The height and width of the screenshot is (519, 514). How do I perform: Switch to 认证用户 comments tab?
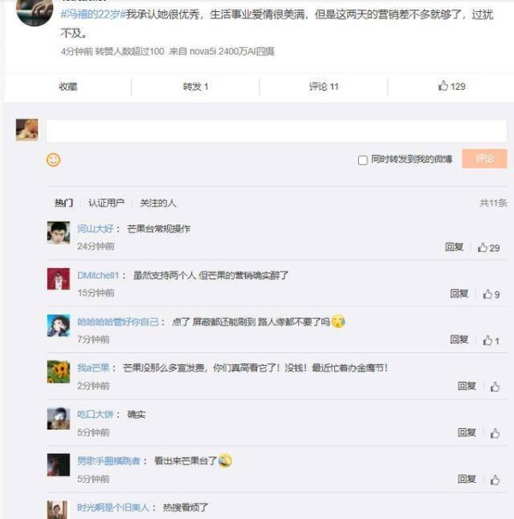106,203
